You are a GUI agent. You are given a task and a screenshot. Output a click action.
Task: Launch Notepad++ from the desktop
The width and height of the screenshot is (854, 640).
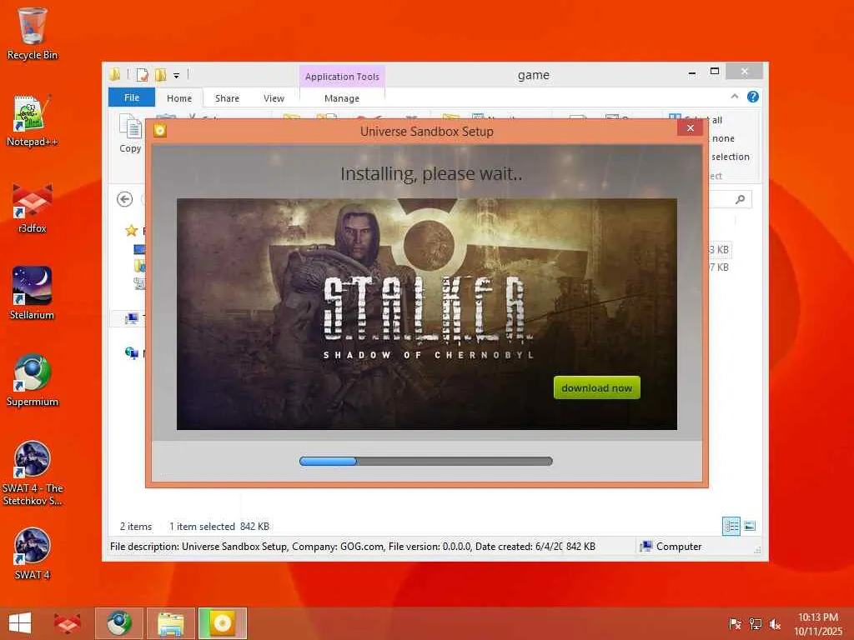point(33,121)
